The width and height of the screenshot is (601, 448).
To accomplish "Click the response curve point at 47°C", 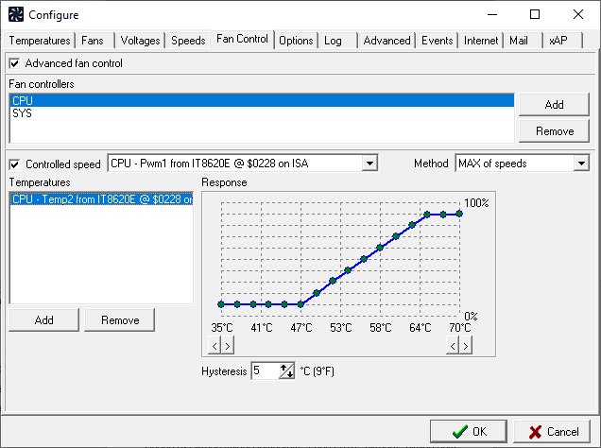I will [x=300, y=304].
